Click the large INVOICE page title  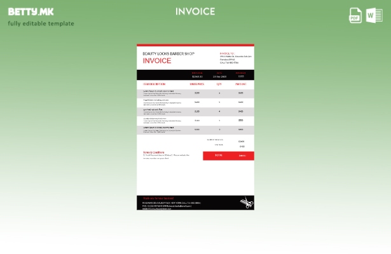(195, 11)
